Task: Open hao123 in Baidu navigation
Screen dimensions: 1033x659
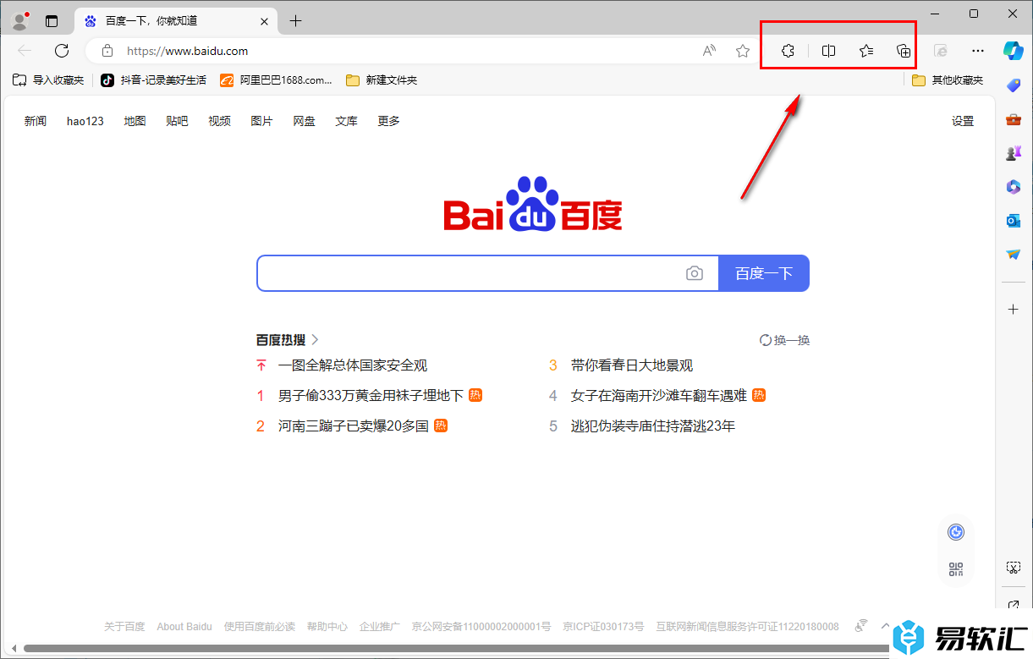Action: [x=85, y=121]
